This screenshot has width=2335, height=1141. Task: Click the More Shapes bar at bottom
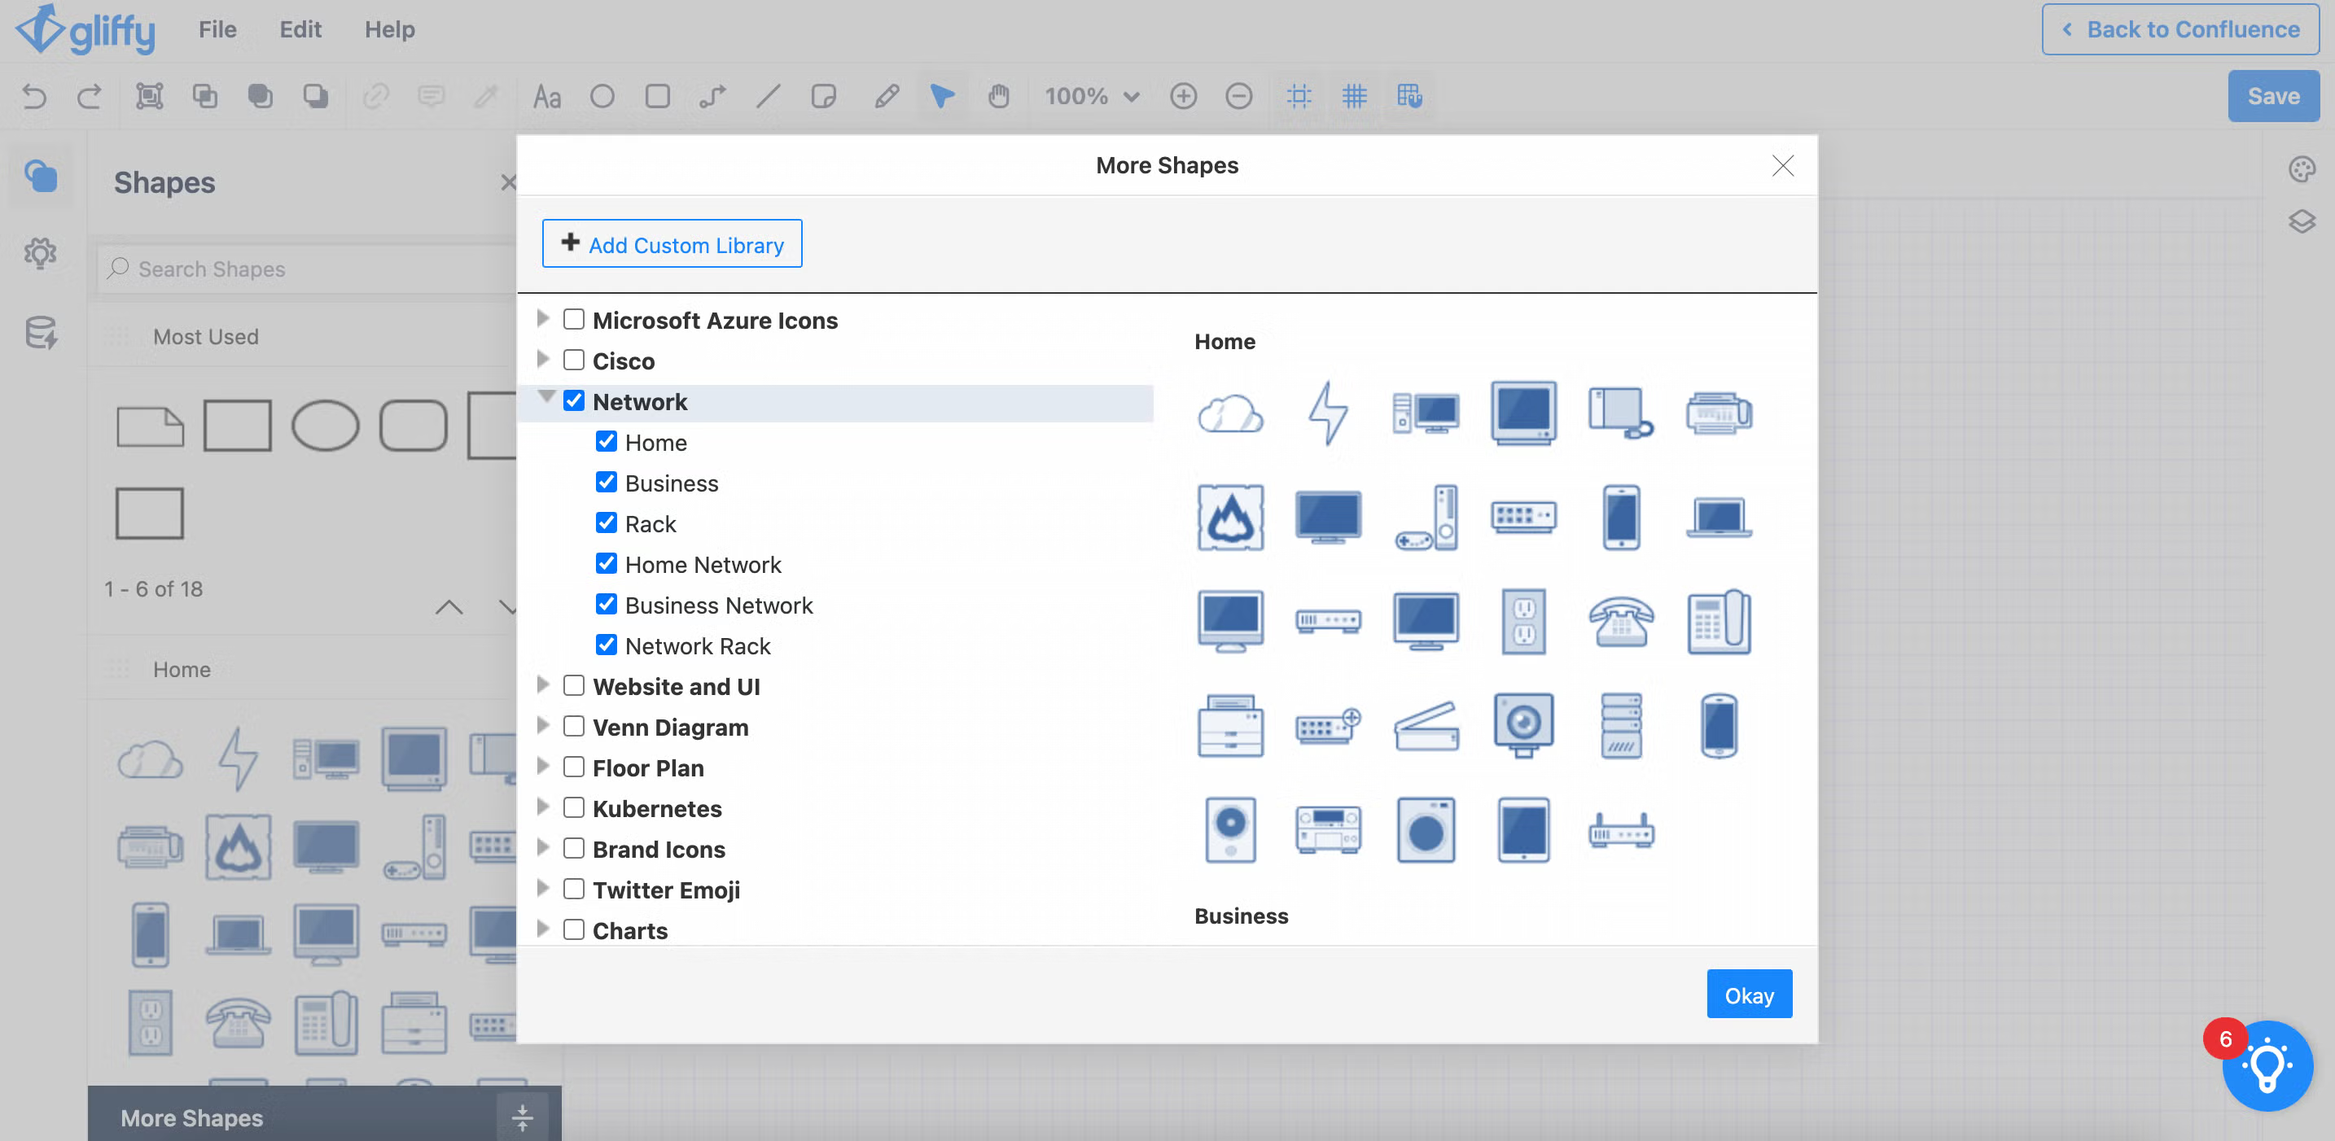(x=325, y=1116)
